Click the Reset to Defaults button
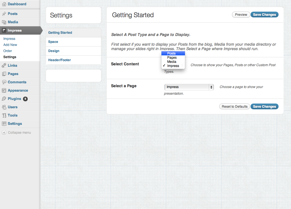This screenshot has height=209, width=291. click(235, 107)
